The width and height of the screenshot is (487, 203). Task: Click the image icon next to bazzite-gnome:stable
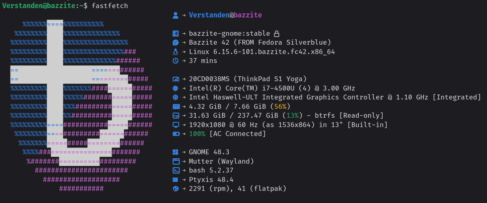[175, 34]
